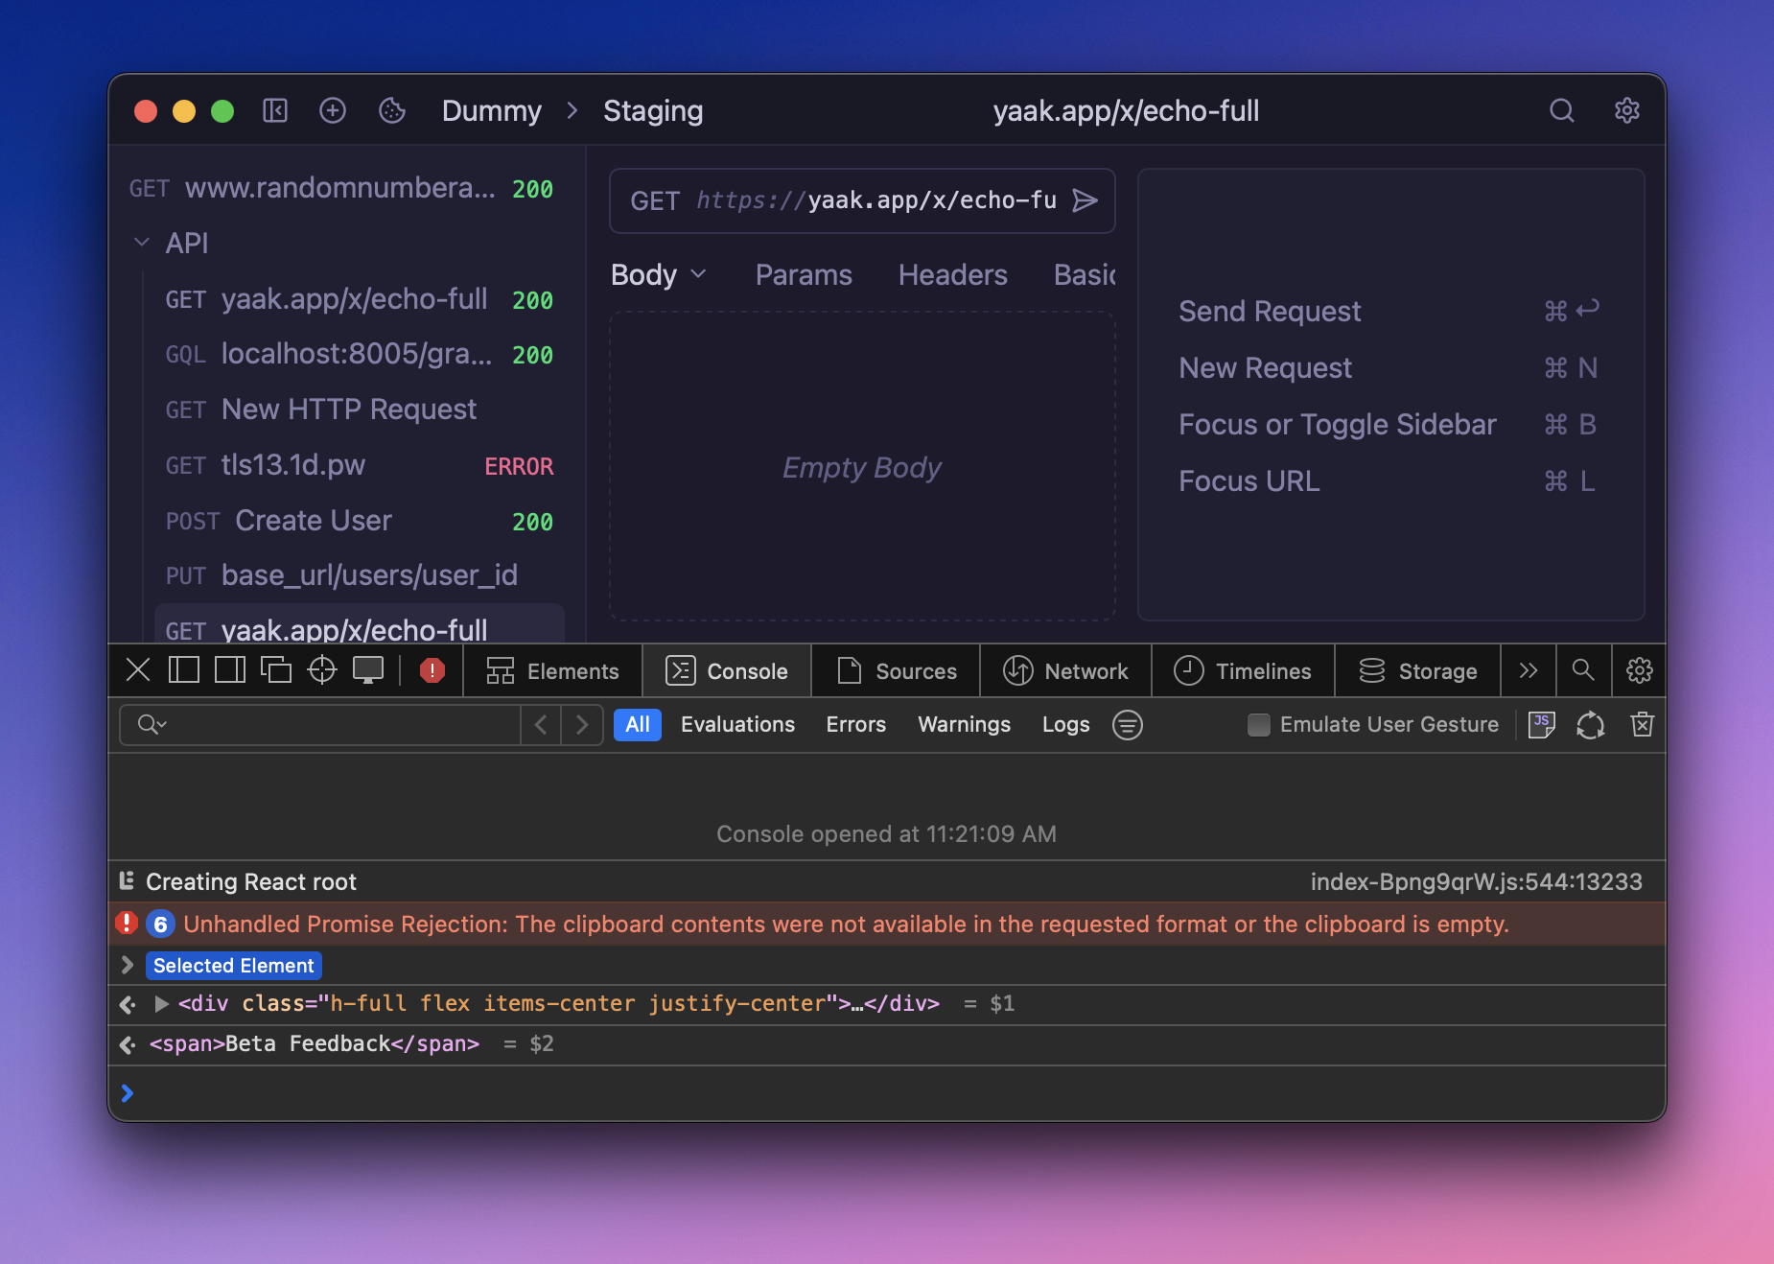Image resolution: width=1774 pixels, height=1264 pixels.
Task: Toggle the sidebar visibility icon
Action: (275, 111)
